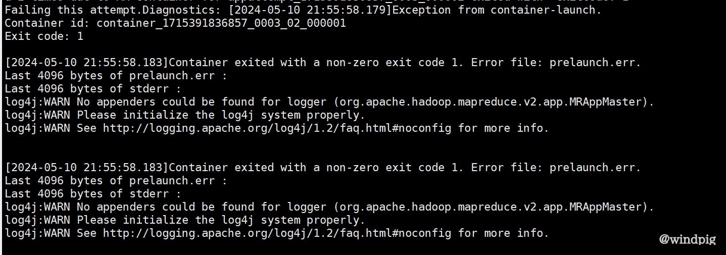Click the @windpig watermark

pyautogui.click(x=687, y=239)
